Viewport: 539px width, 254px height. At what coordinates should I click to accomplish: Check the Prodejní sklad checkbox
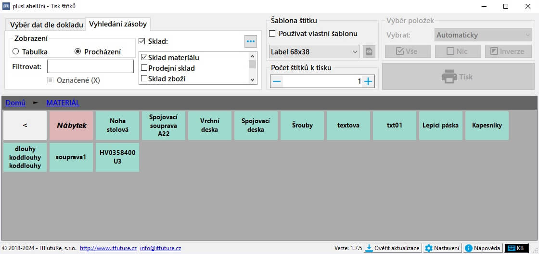[144, 68]
